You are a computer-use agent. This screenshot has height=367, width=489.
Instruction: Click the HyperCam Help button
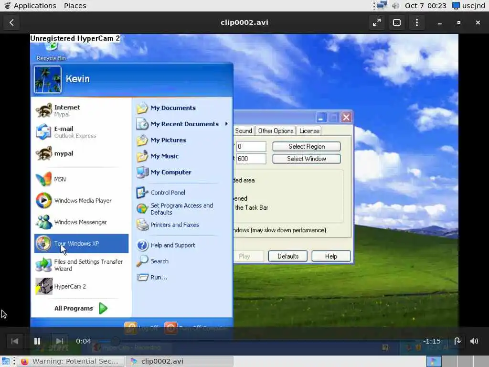point(331,256)
